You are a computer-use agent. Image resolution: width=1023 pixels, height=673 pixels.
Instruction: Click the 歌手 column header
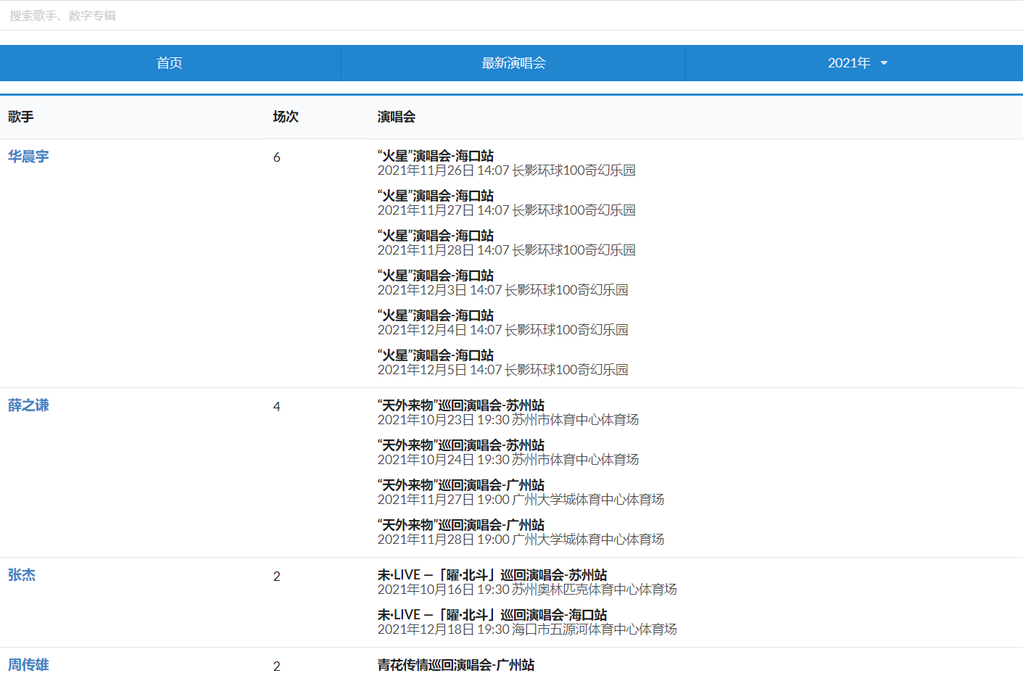coord(21,116)
